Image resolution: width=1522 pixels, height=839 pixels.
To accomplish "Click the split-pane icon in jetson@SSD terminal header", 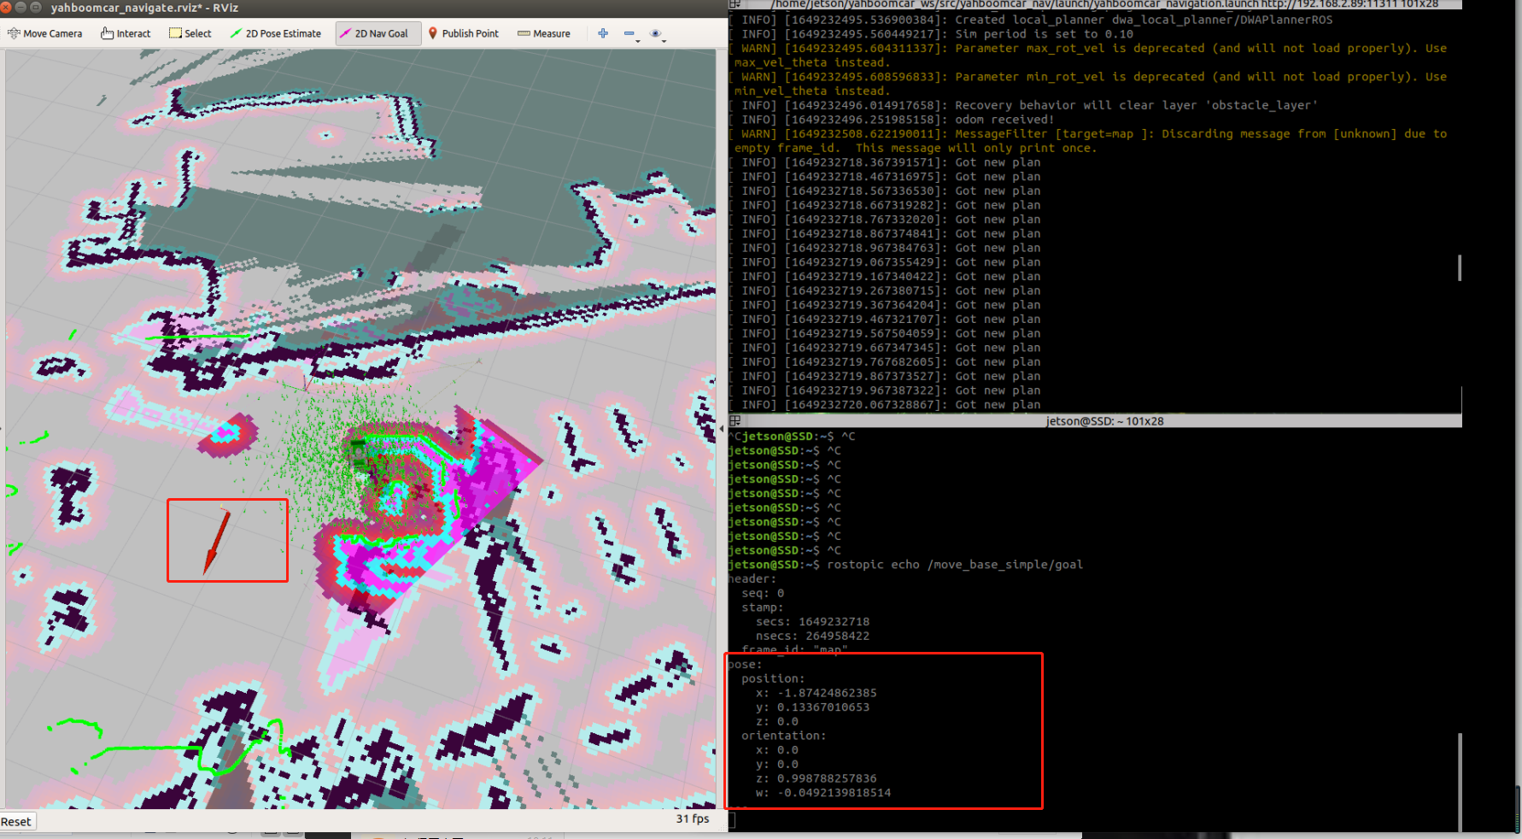I will (x=735, y=421).
